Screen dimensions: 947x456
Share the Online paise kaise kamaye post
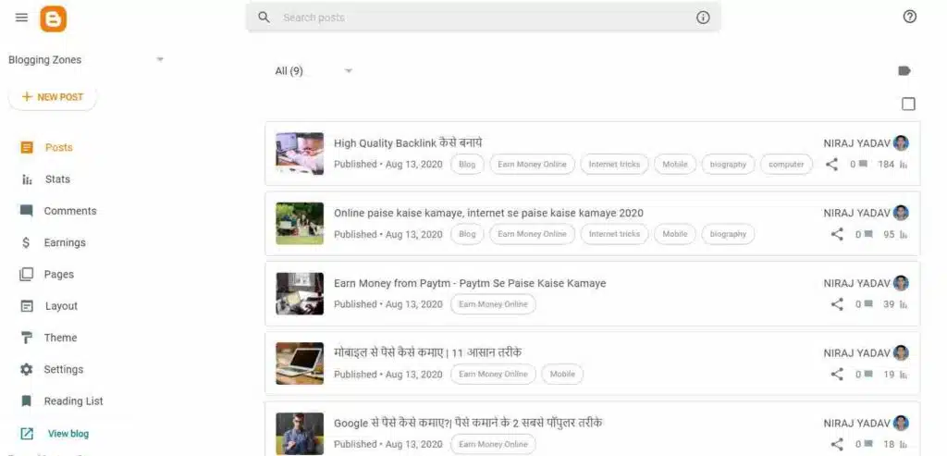pos(836,234)
